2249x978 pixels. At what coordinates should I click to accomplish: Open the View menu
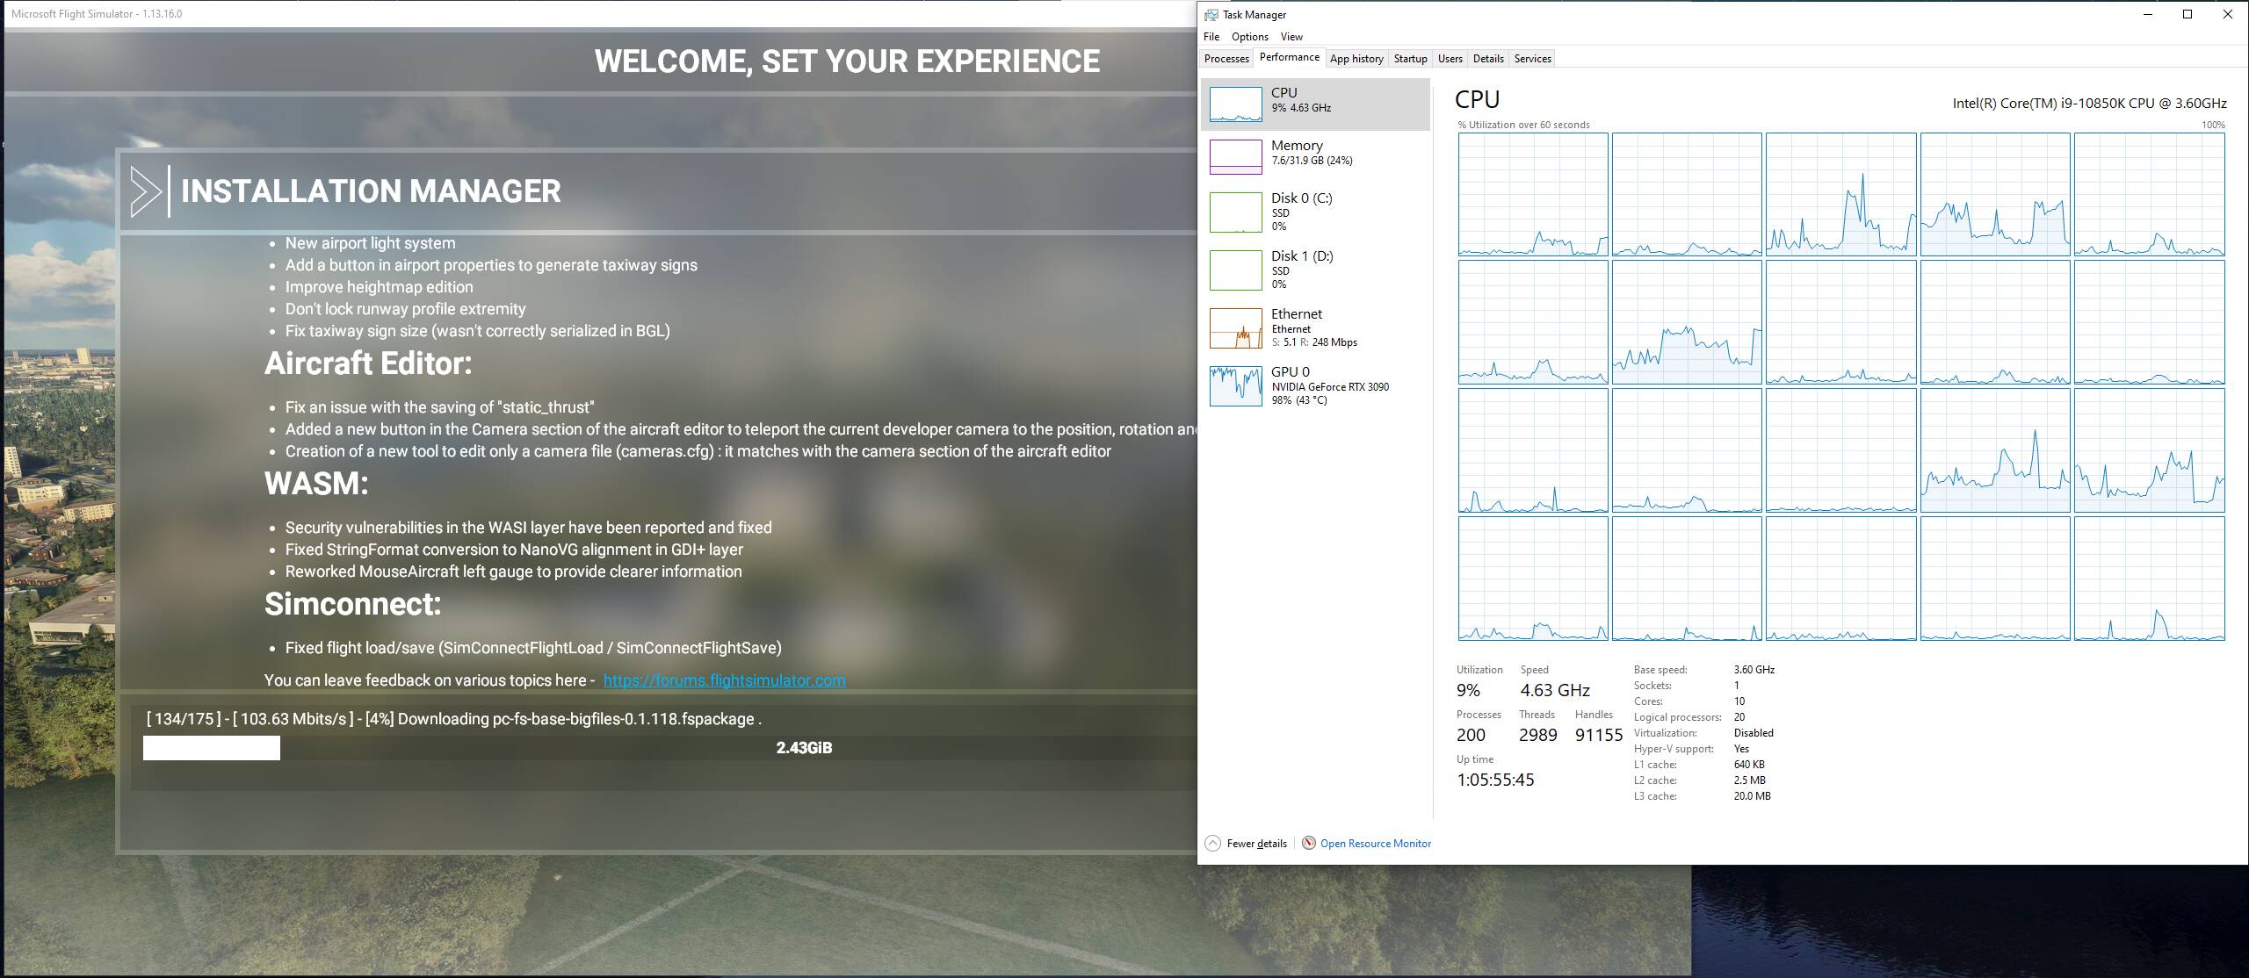click(1291, 37)
